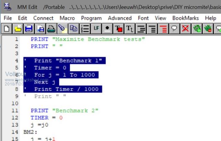This screenshot has height=141, width=221.
Task: Click the LF line-feed toolbar button
Action: coord(96,28)
